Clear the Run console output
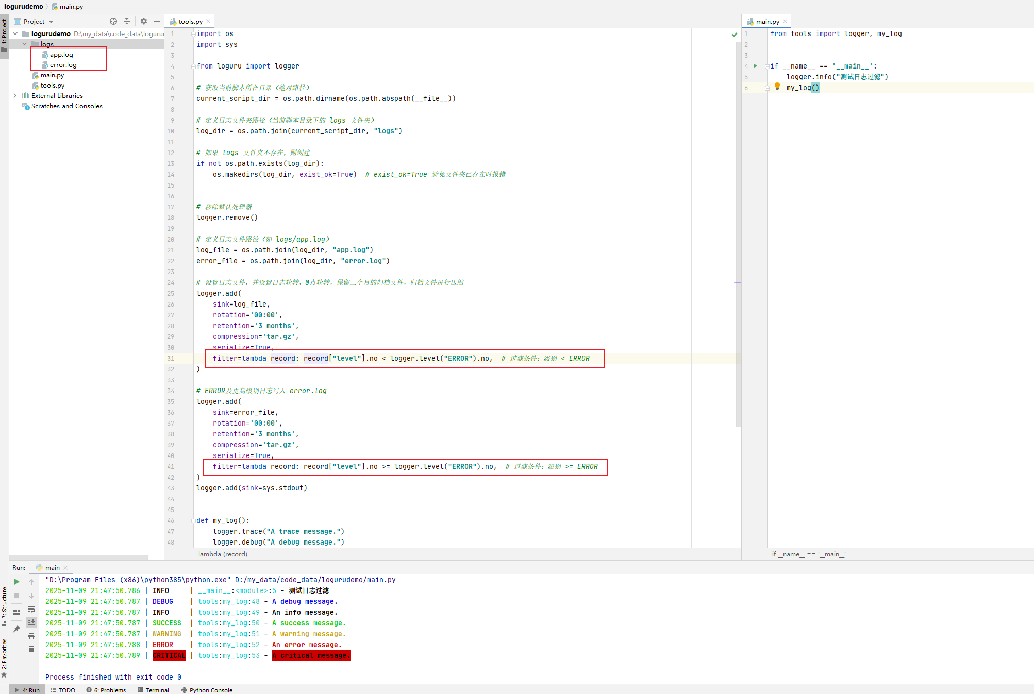 [31, 649]
